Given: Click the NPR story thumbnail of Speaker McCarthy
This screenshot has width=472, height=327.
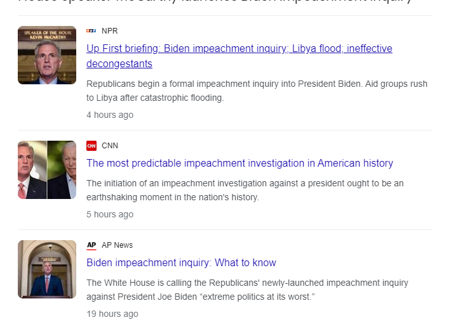Looking at the screenshot, I should pyautogui.click(x=47, y=55).
